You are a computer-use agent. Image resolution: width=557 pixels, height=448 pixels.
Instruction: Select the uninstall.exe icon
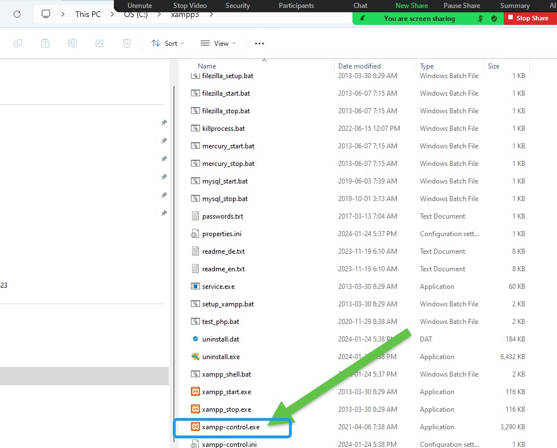195,356
